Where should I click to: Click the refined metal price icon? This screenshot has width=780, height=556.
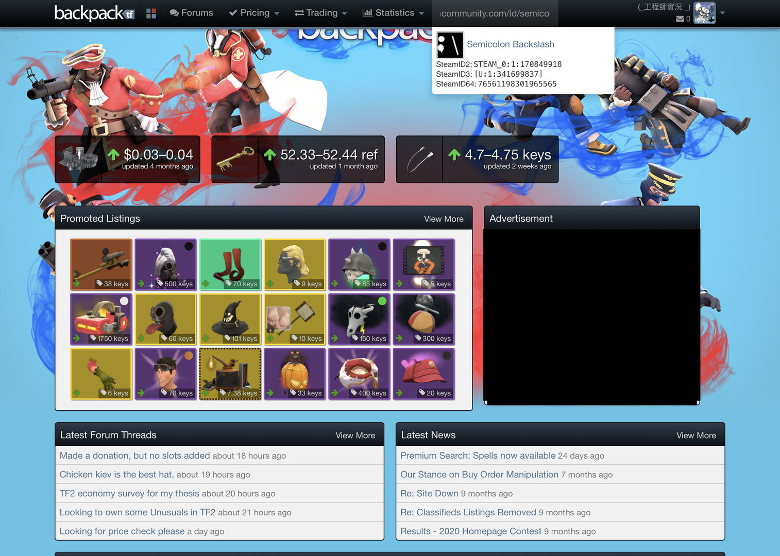(x=78, y=159)
